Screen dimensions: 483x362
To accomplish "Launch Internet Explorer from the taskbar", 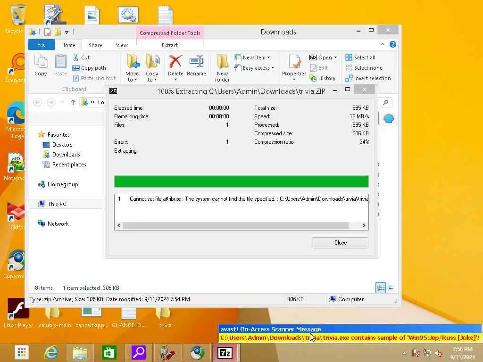I will 51,353.
